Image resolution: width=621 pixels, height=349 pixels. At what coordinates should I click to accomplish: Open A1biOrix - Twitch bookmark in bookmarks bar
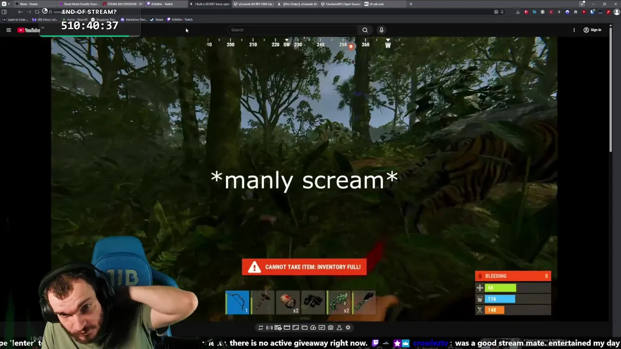pos(180,19)
